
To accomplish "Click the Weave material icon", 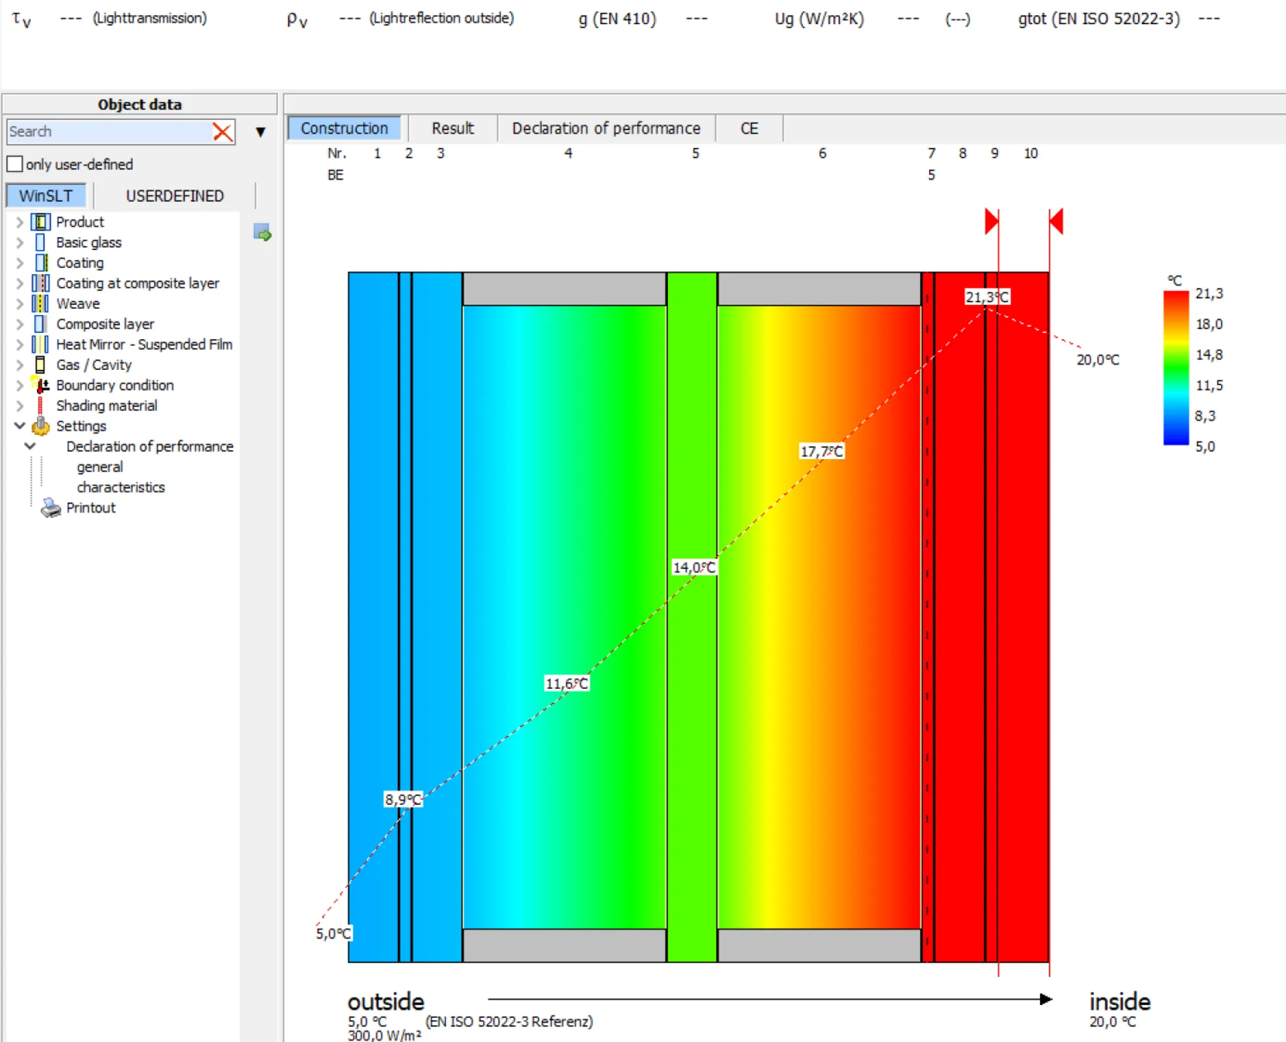I will pyautogui.click(x=41, y=303).
